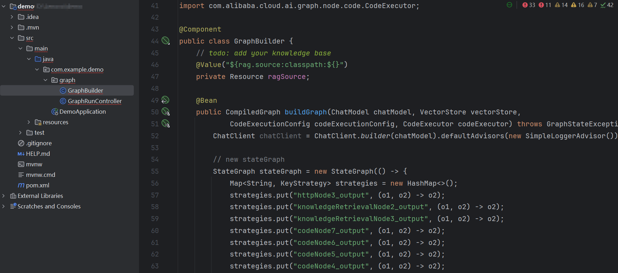Click the pom.xml Maven icon

point(21,185)
